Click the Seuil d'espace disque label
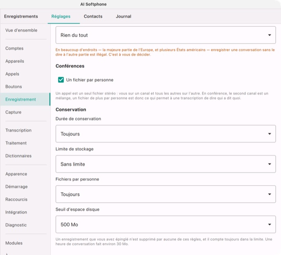This screenshot has height=255, width=281. (x=77, y=209)
